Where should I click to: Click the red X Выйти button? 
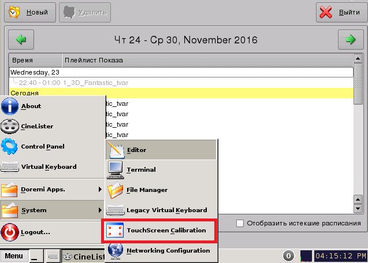pos(341,13)
